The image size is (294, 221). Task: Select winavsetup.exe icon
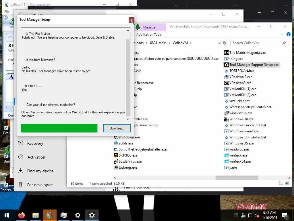coord(226,113)
